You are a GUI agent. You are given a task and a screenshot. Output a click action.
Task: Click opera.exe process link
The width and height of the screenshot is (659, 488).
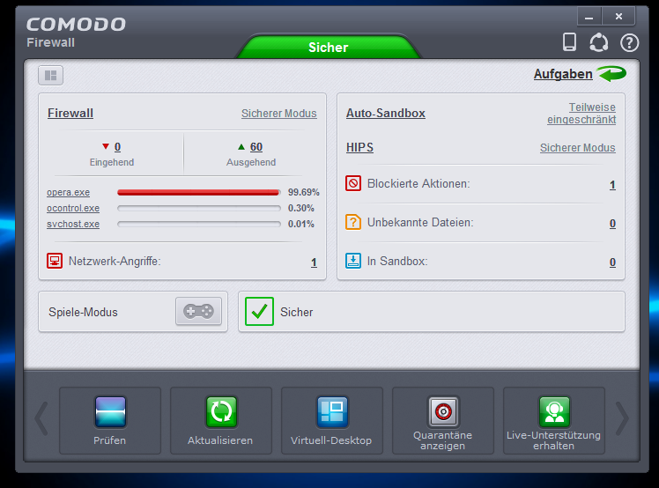(x=68, y=193)
